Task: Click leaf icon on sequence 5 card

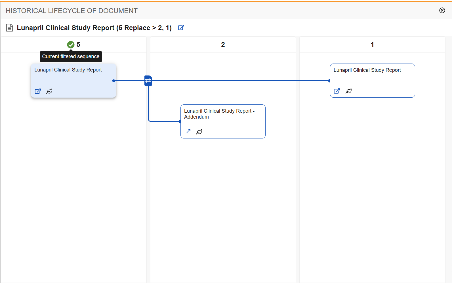Action: [49, 91]
